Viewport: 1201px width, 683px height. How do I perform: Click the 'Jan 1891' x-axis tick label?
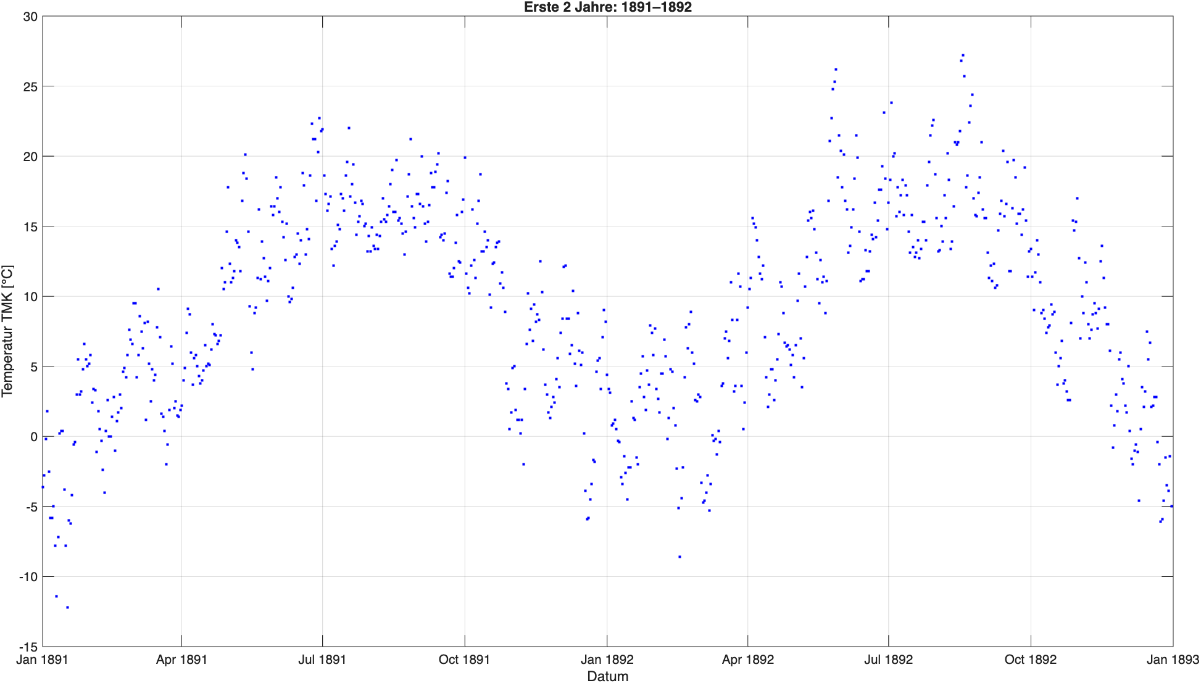tap(42, 660)
